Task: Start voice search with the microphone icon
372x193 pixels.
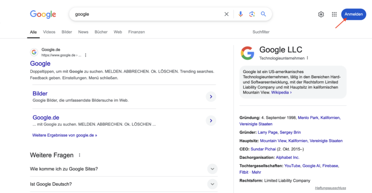Action: pos(241,14)
